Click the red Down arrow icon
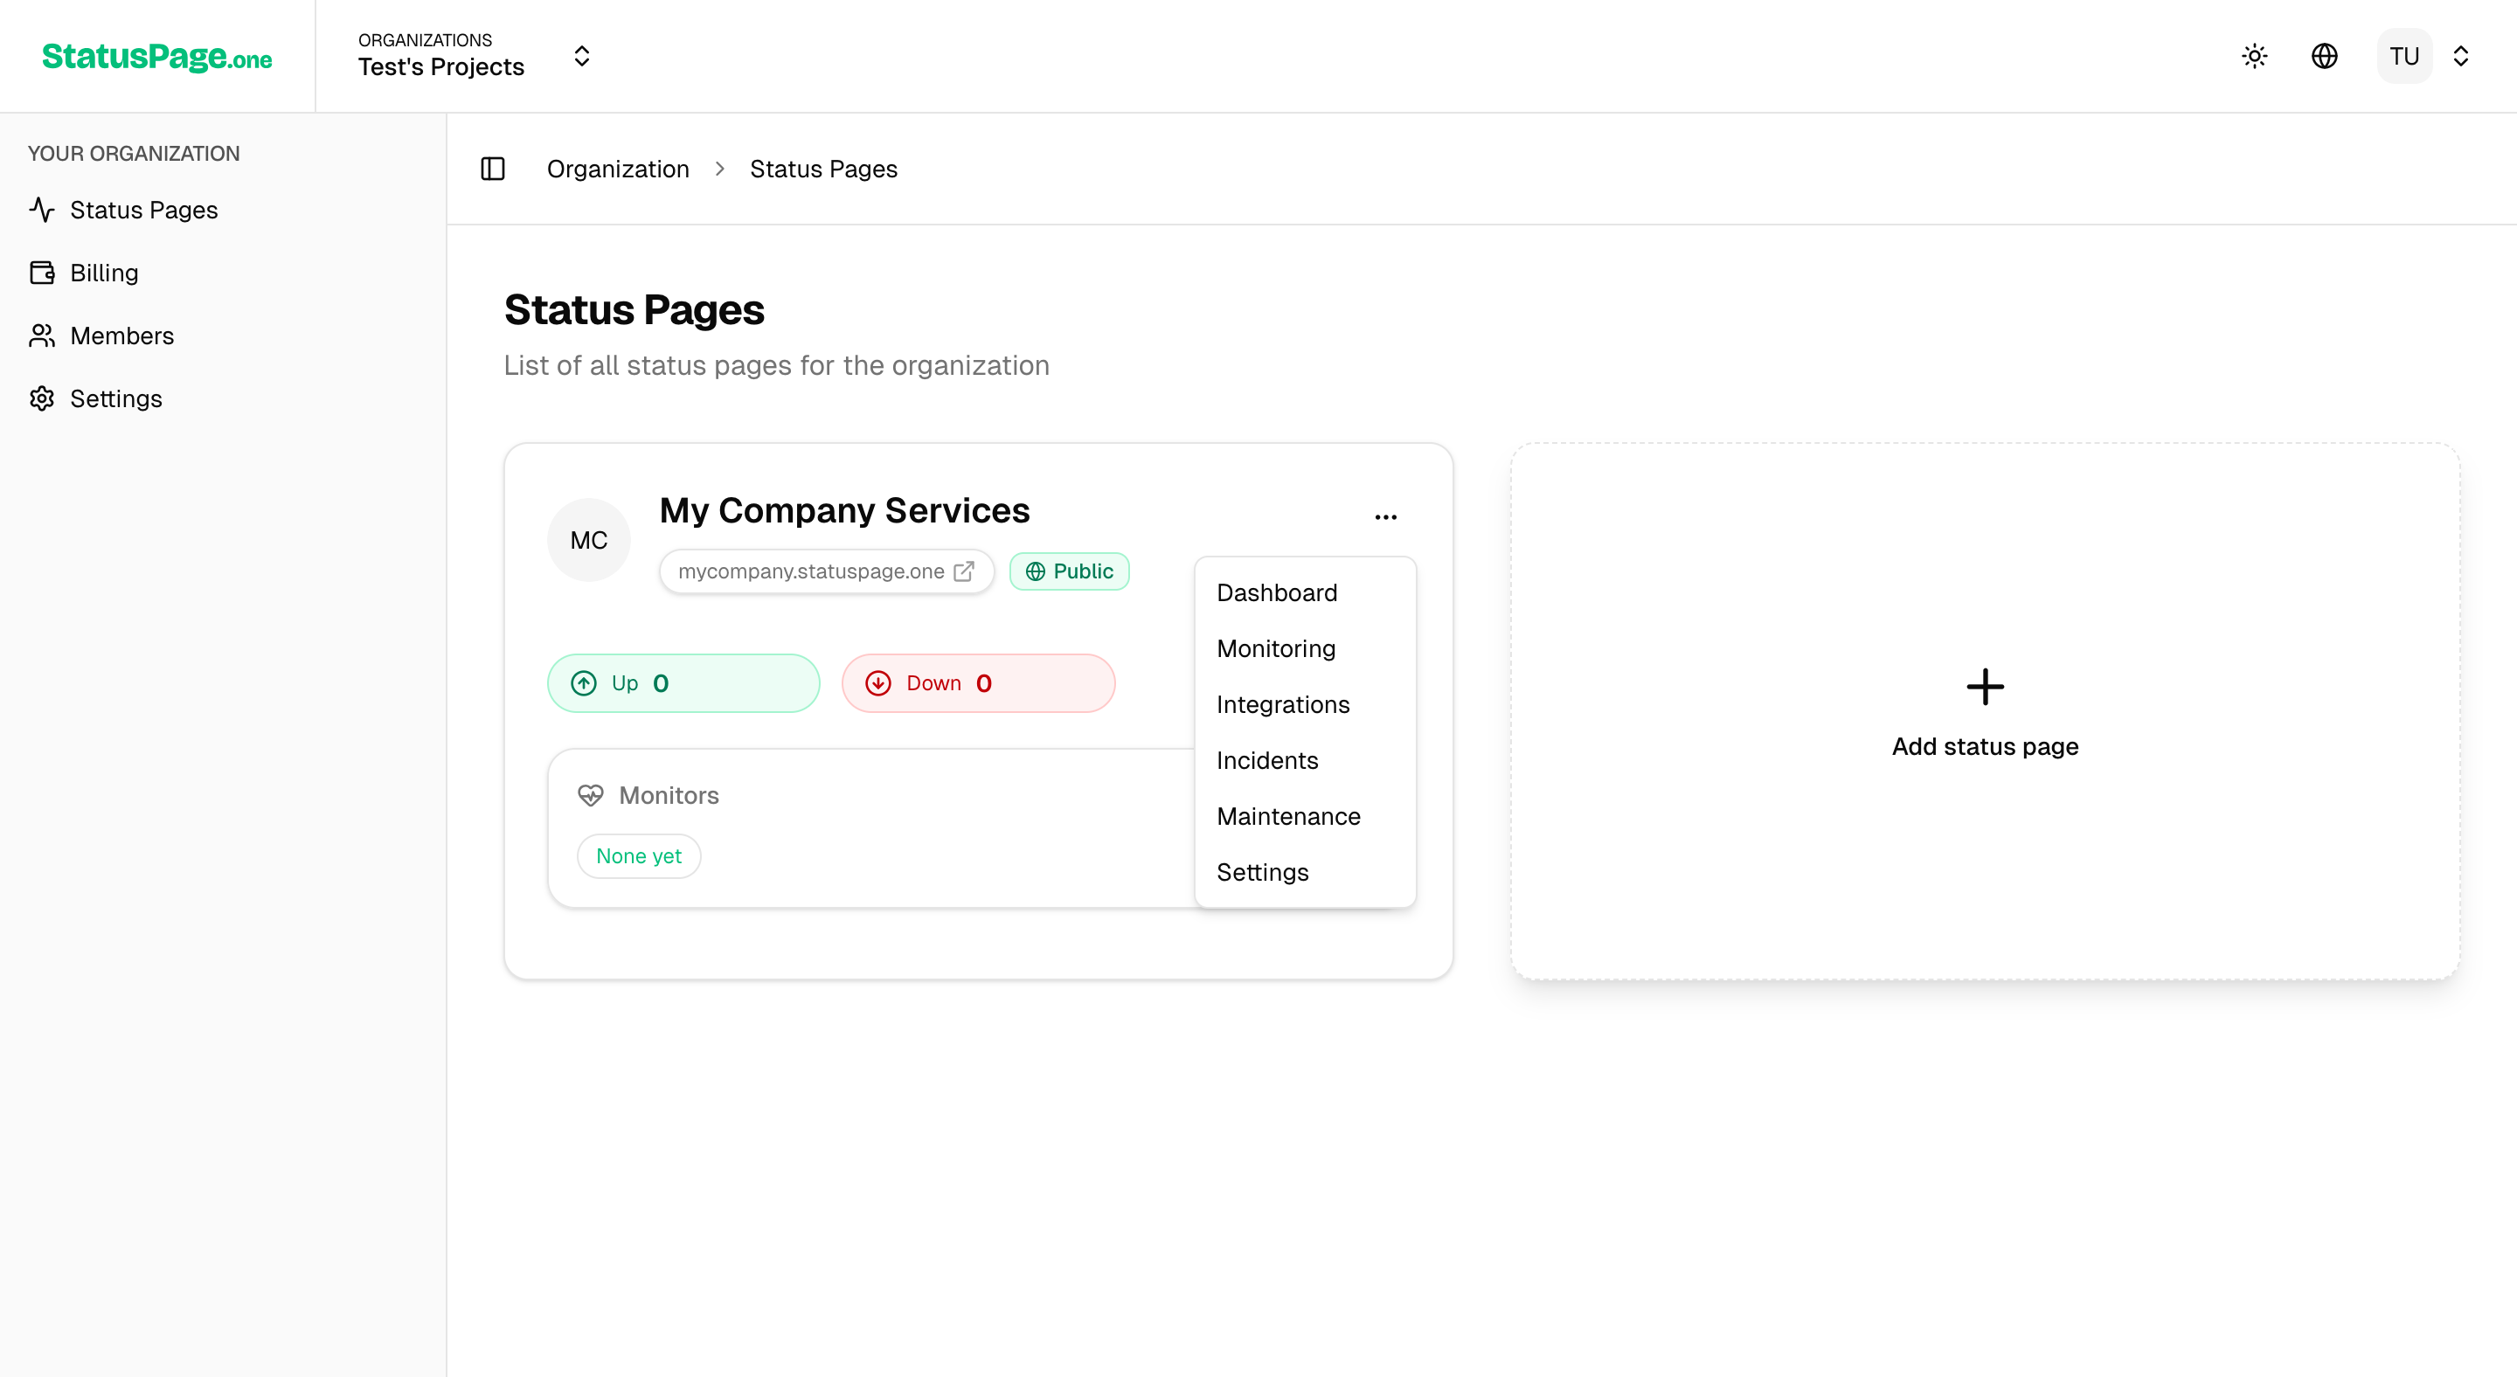The image size is (2517, 1377). 878,683
